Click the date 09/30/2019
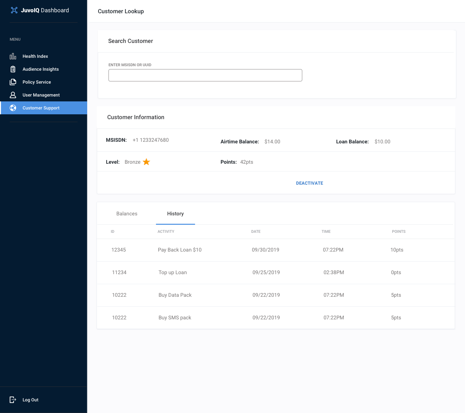Image resolution: width=465 pixels, height=413 pixels. (265, 250)
